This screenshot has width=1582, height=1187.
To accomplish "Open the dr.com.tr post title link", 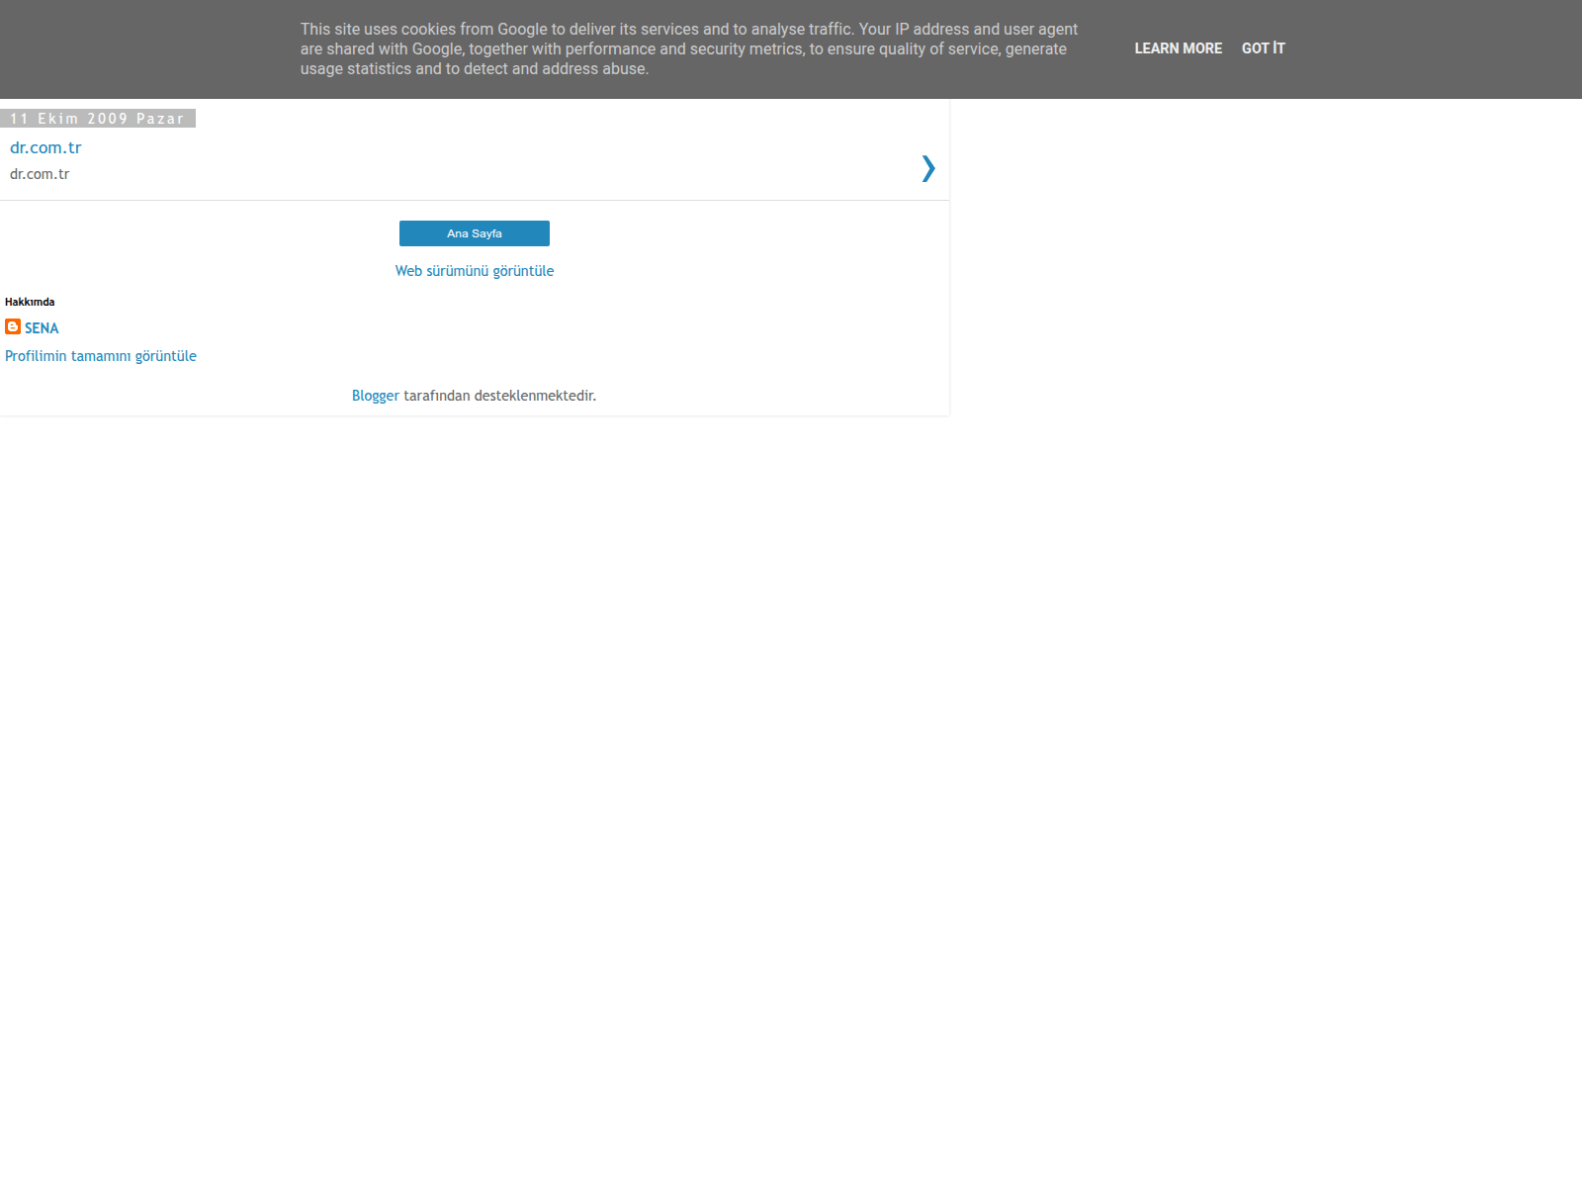I will coord(45,147).
